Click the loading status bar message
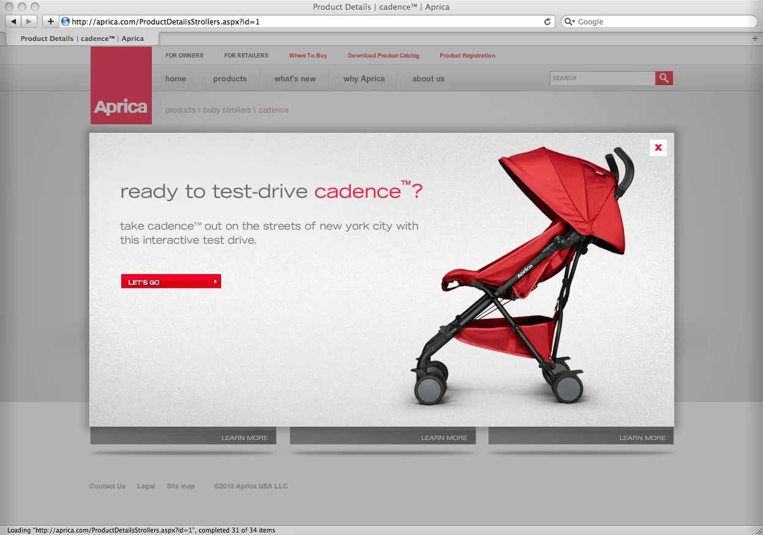763x535 pixels. pyautogui.click(x=141, y=530)
